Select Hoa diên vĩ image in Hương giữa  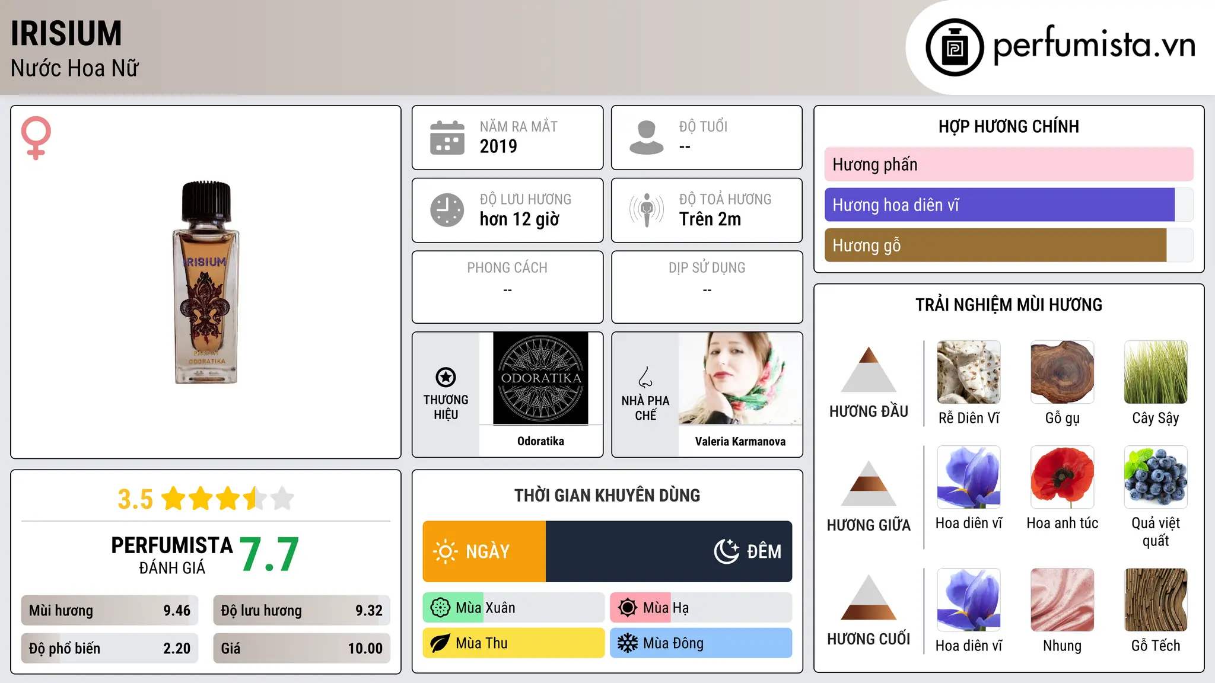tap(969, 477)
